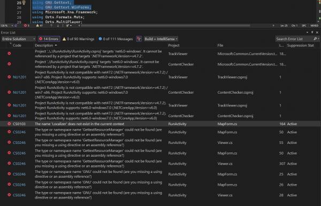
Task: Open the code cleanup profile dropdown arrow
Action: pos(71,26)
